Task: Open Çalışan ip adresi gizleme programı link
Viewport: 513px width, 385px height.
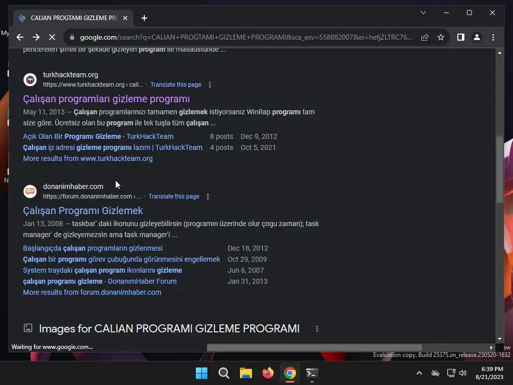Action: pos(113,148)
